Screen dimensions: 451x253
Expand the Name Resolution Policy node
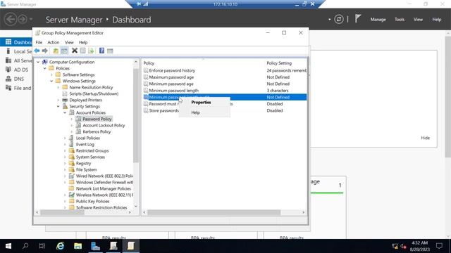58,87
